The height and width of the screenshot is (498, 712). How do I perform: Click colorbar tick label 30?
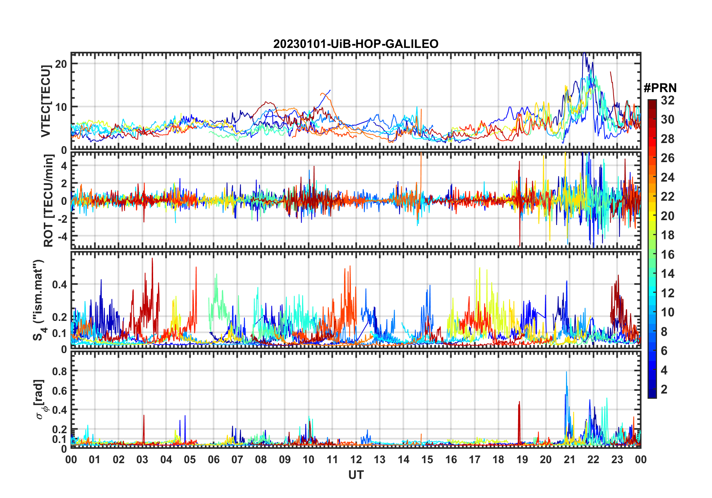point(667,119)
